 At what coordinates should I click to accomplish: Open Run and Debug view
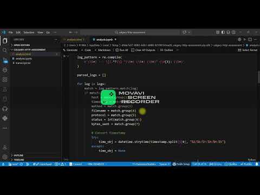tap(5, 70)
